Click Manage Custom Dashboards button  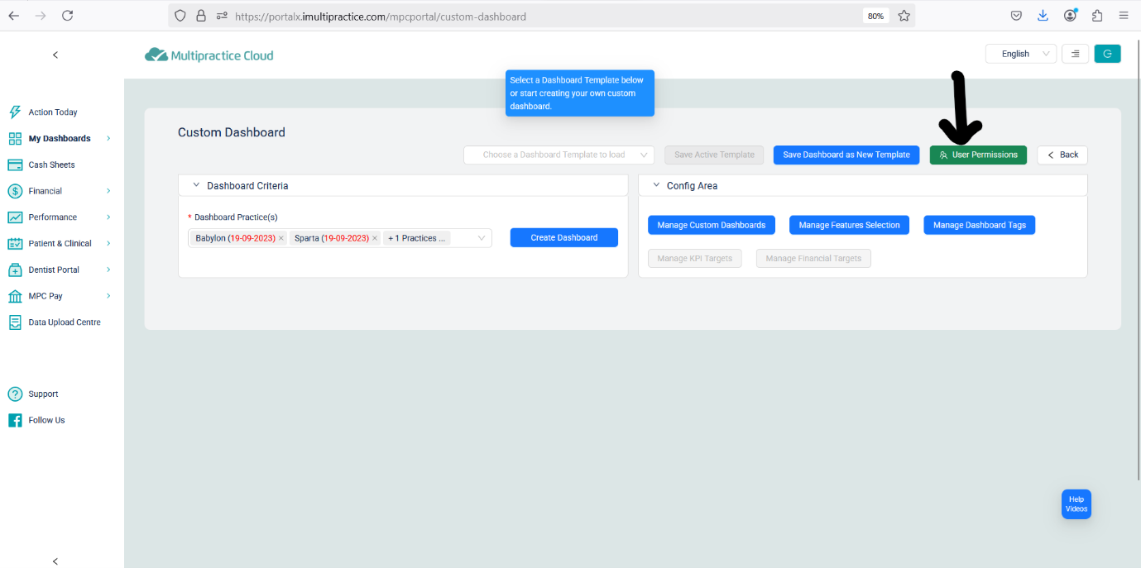[x=712, y=225]
